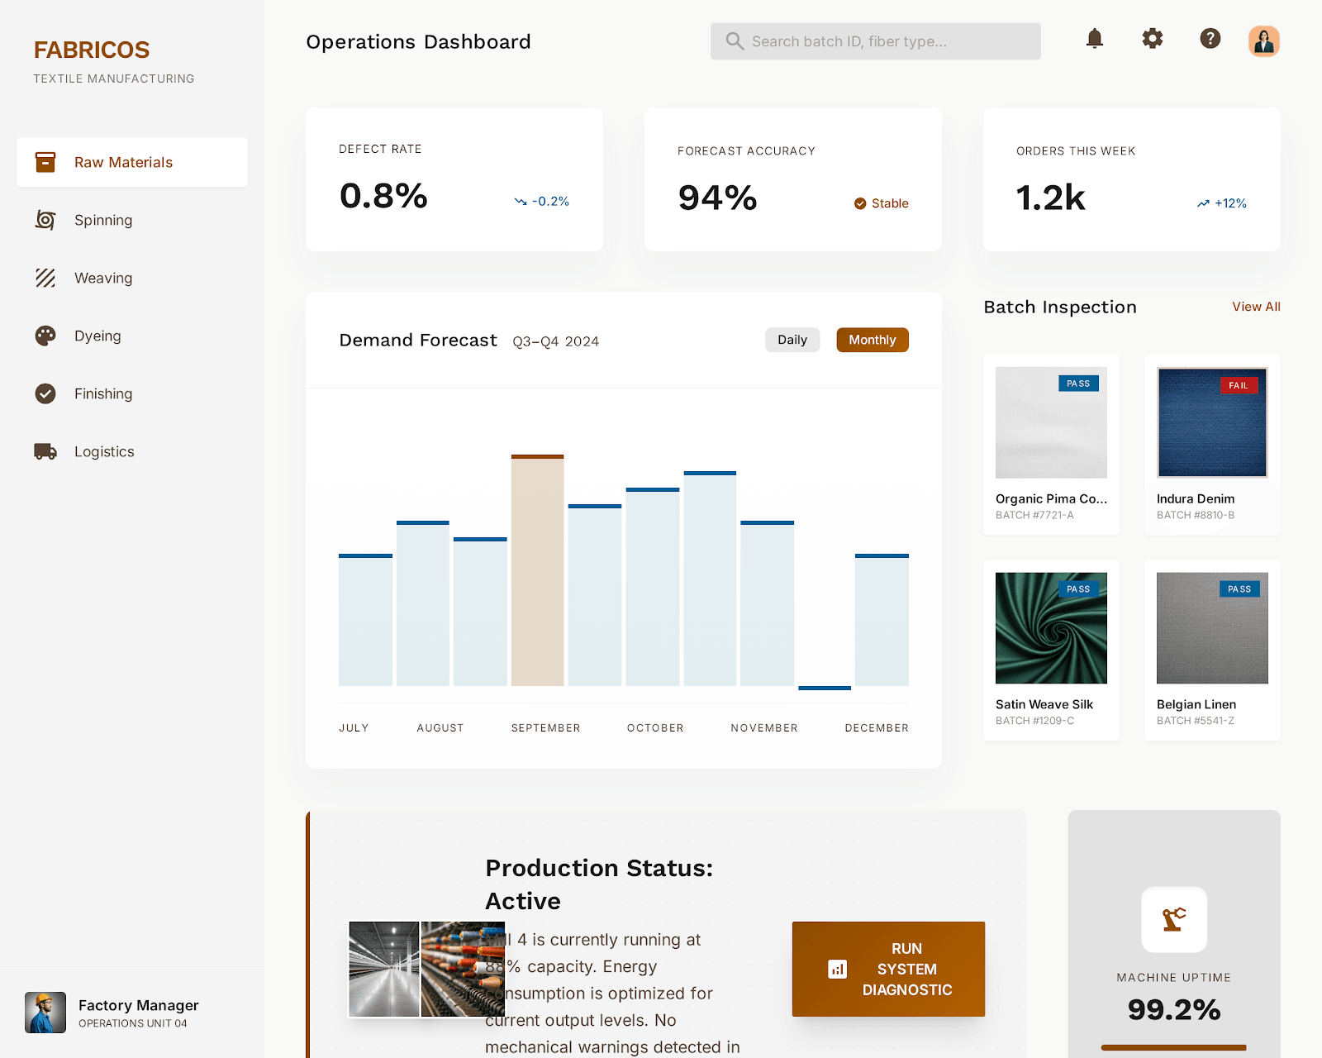Open the Satin Weave Silk swatch
This screenshot has width=1322, height=1058.
(1051, 628)
